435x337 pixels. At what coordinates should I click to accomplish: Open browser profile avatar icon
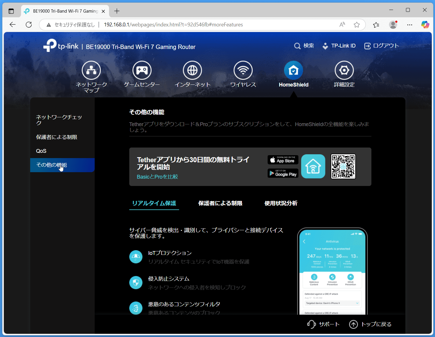click(x=393, y=25)
